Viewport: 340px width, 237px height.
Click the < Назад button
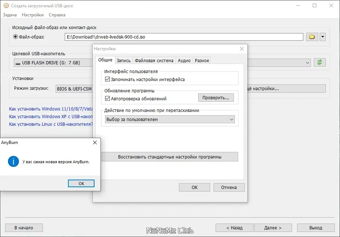(x=235, y=228)
